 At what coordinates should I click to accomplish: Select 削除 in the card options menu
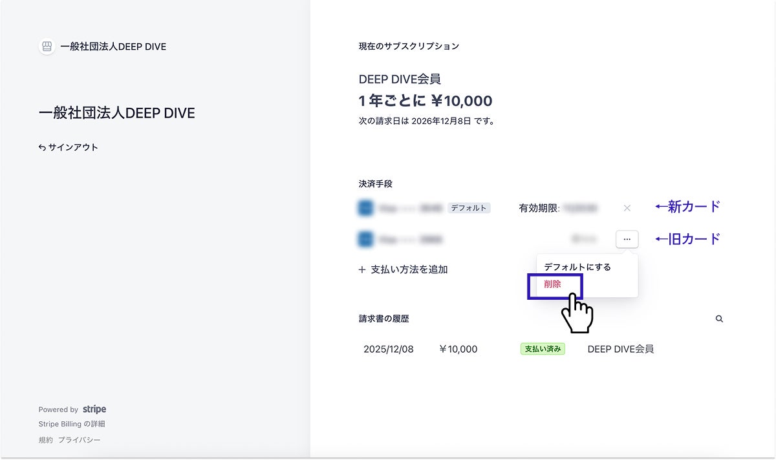point(553,284)
